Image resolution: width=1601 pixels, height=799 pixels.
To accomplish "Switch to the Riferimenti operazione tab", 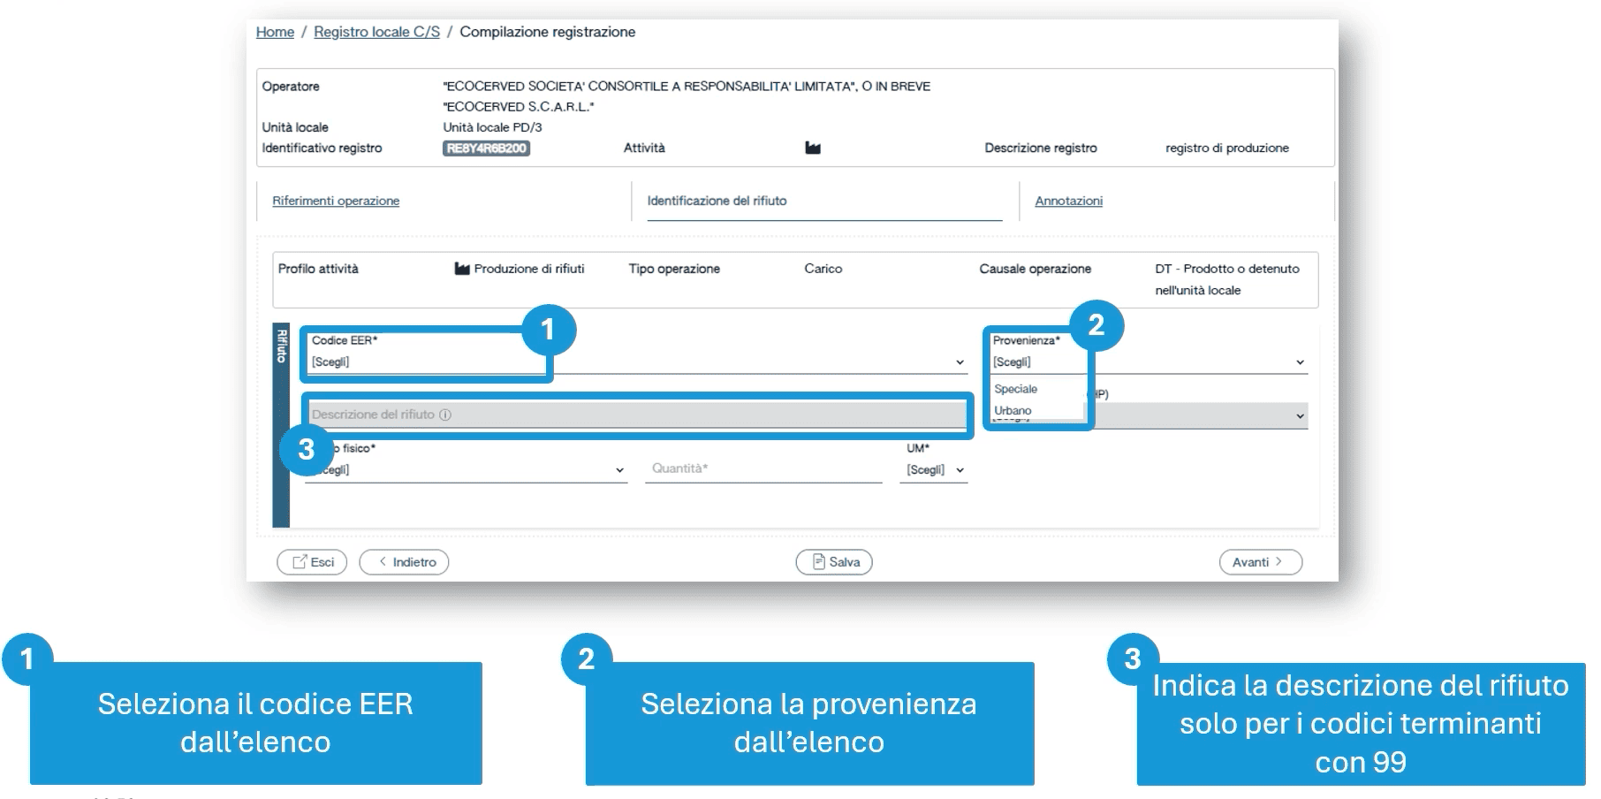I will click(x=336, y=201).
